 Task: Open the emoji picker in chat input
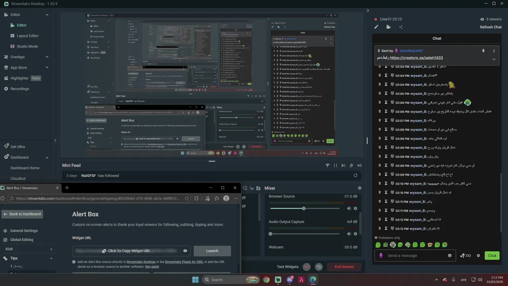coord(450,255)
